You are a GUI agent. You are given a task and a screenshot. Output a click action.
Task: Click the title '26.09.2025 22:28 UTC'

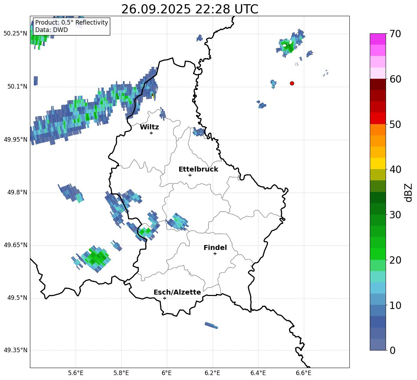pos(189,9)
